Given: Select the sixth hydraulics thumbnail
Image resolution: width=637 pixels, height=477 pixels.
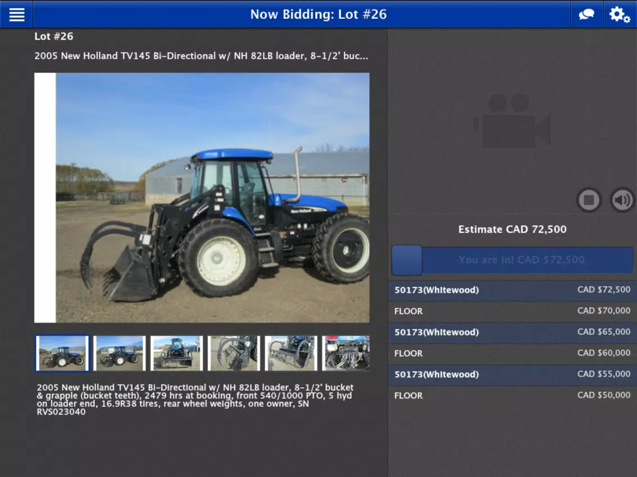Looking at the screenshot, I should (x=346, y=353).
